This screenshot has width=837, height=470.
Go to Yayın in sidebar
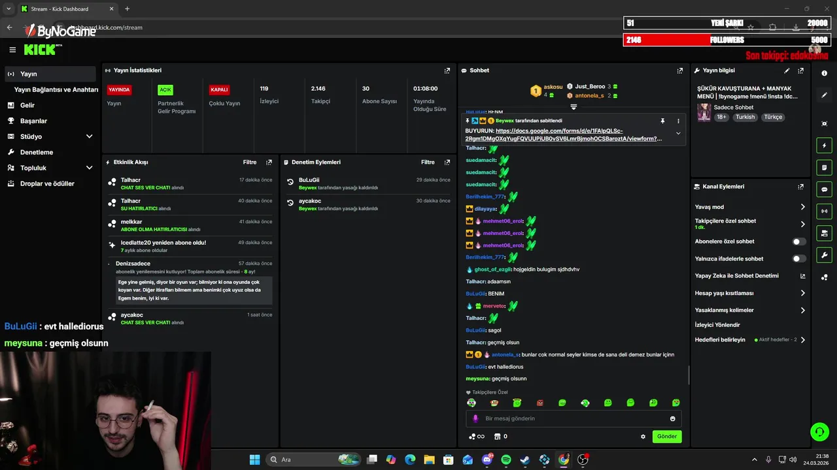point(50,74)
